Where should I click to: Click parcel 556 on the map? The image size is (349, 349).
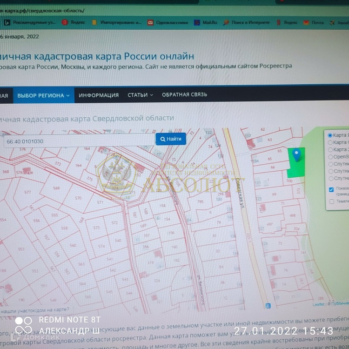click(x=36, y=221)
